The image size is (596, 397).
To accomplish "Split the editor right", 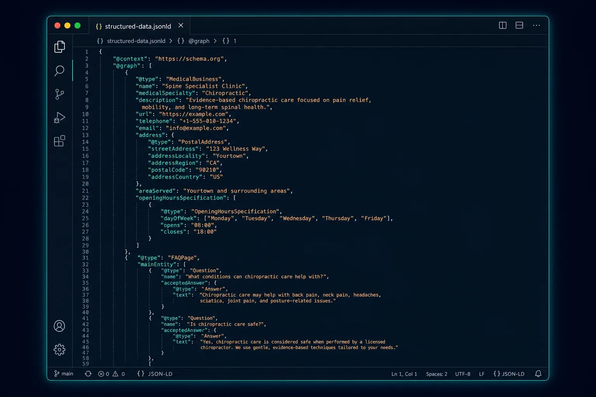I will 503,26.
